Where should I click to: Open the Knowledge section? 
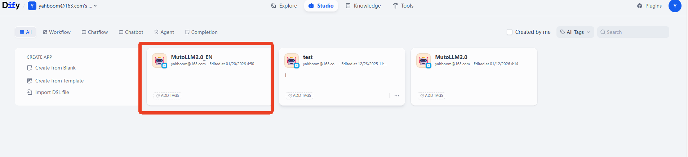pos(363,6)
